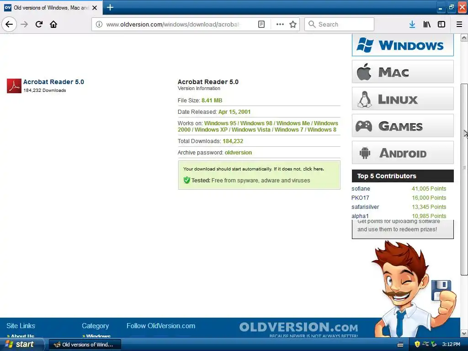Close the Old versions tab

(x=95, y=8)
